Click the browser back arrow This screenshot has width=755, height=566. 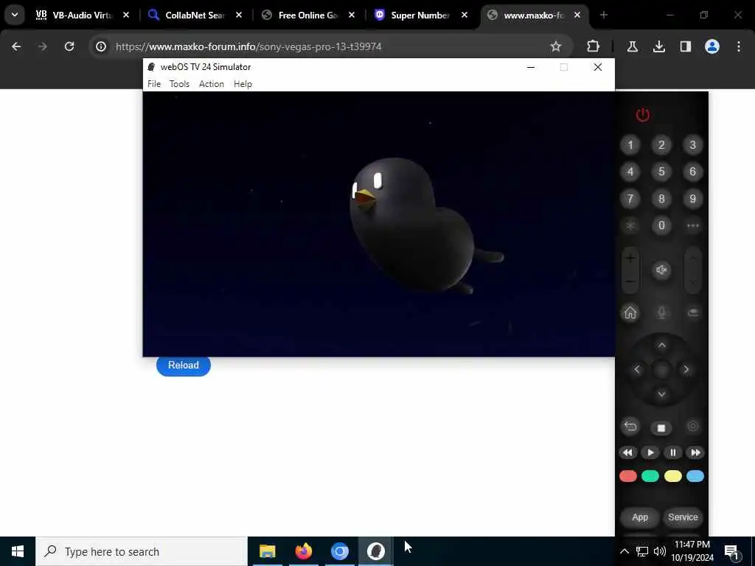click(x=16, y=46)
